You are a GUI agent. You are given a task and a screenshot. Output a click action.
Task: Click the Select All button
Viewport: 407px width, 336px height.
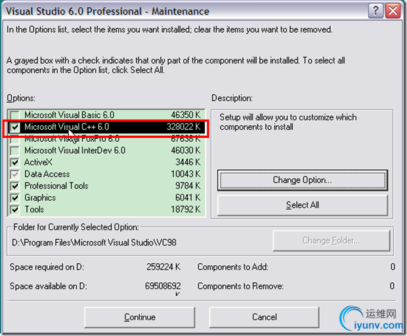coord(303,205)
